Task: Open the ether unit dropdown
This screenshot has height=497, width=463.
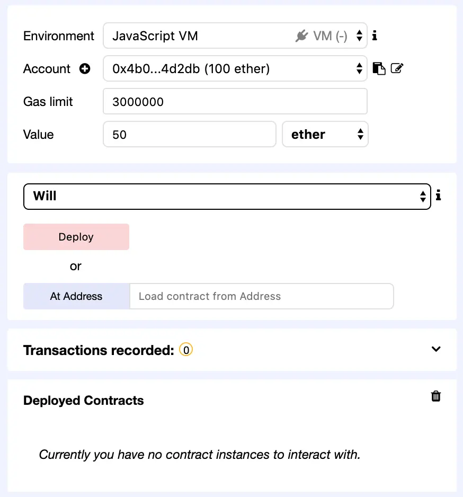Action: [325, 135]
